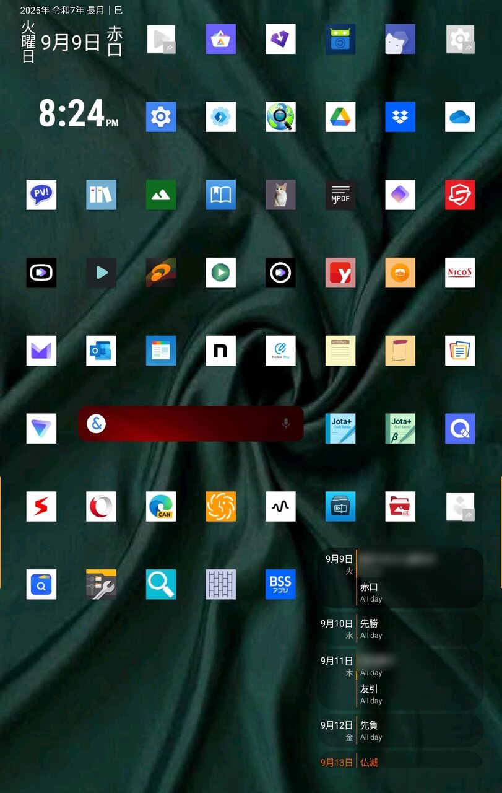Open the blue 3D box scanner app
Screen dimensions: 502x793
click(x=340, y=506)
